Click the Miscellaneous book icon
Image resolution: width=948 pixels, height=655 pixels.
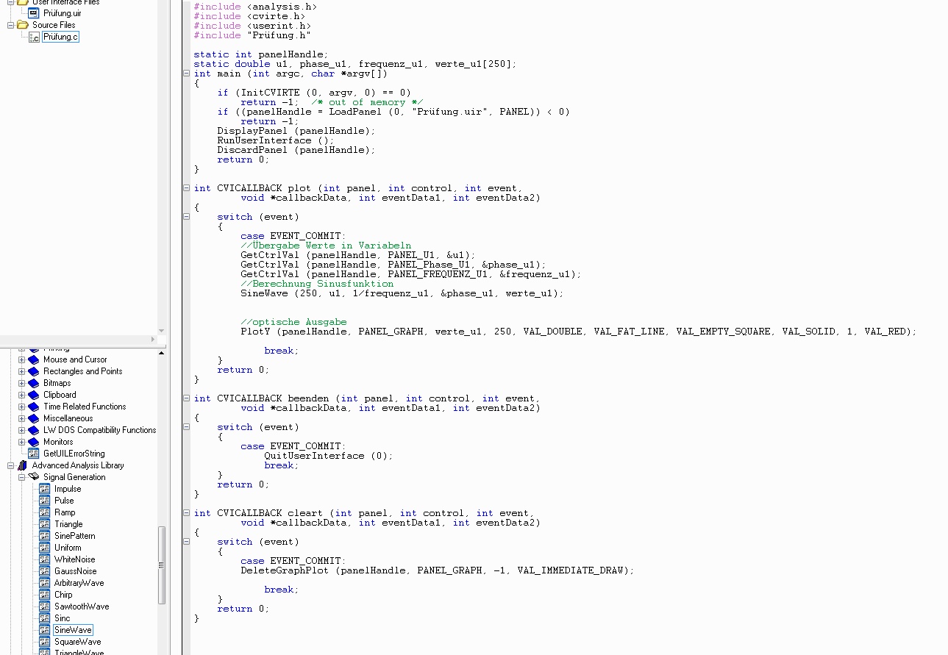pos(33,418)
